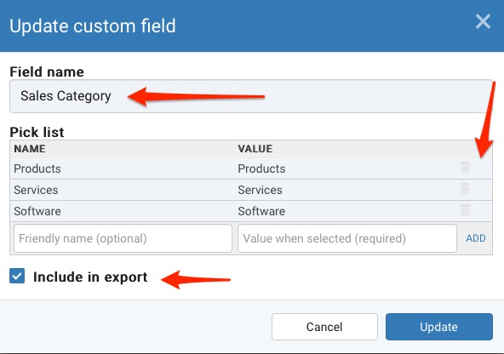Click the Friendly name (optional) input
Image resolution: width=504 pixels, height=354 pixels.
pyautogui.click(x=123, y=238)
